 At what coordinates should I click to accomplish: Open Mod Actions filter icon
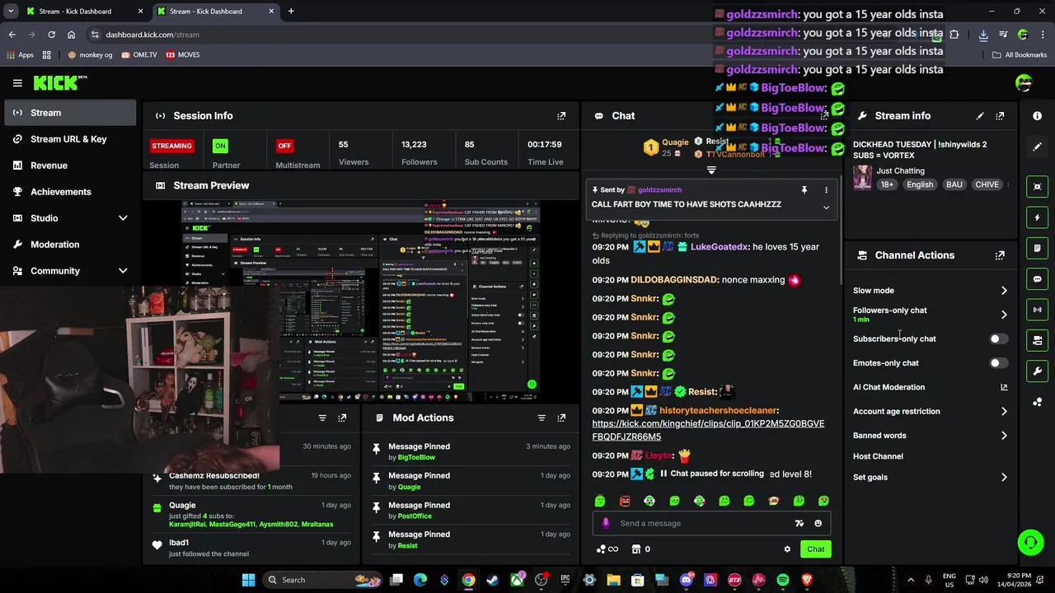542,418
